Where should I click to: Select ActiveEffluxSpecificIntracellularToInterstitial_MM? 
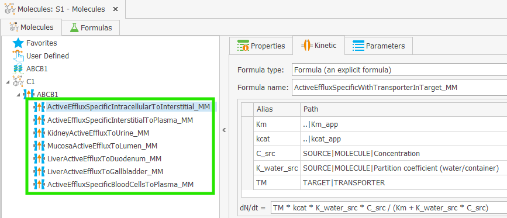pos(129,106)
